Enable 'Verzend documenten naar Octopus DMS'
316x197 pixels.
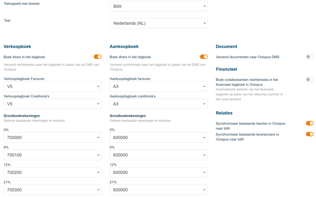coord(309,57)
